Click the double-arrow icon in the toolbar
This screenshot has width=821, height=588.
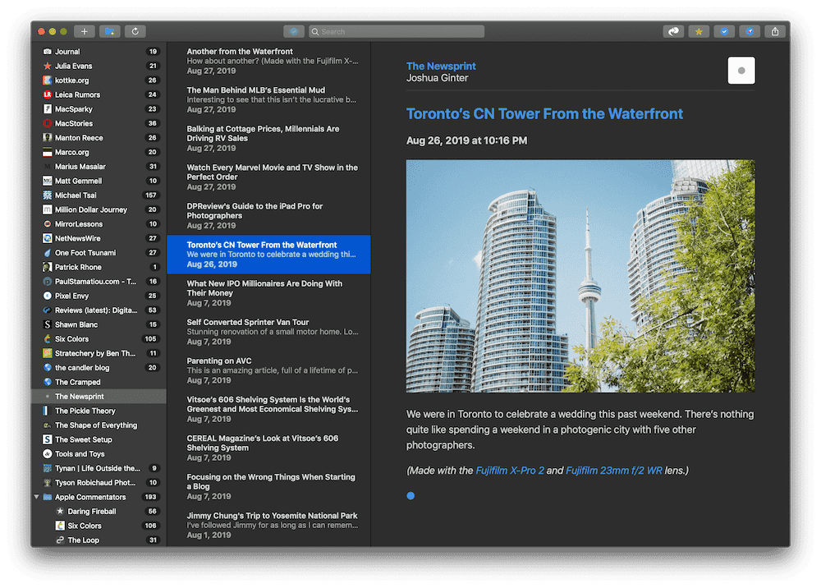(x=673, y=31)
